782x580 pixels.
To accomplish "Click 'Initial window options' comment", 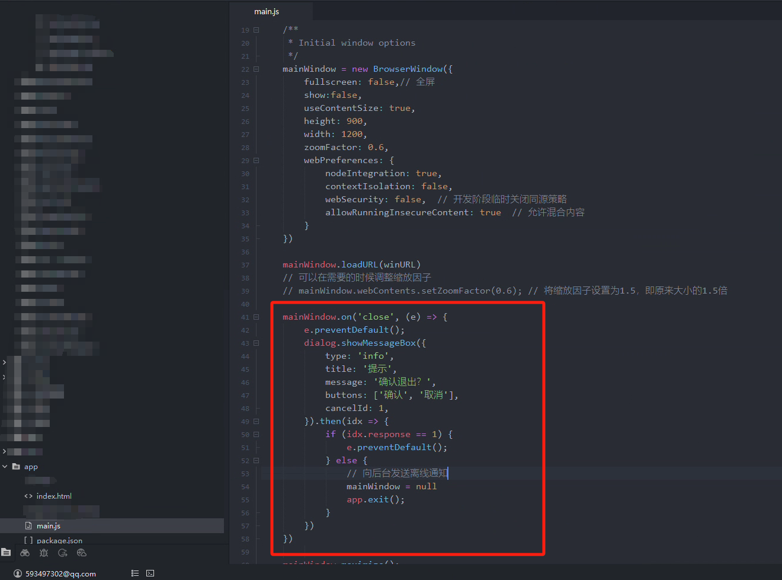I will click(357, 43).
